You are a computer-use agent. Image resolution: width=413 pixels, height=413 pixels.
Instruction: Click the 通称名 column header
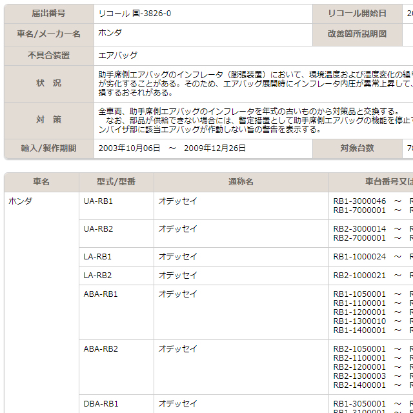(x=241, y=182)
